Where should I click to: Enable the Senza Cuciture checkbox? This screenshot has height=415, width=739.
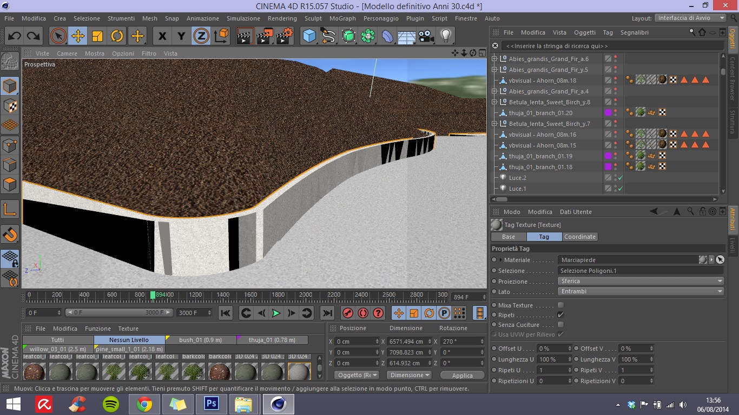click(x=560, y=325)
